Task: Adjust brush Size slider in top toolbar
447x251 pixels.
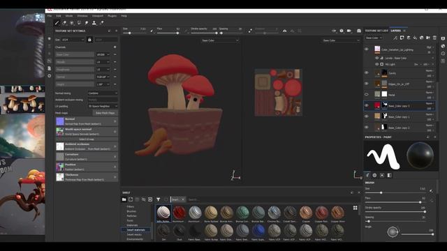Action: pyautogui.click(x=134, y=33)
